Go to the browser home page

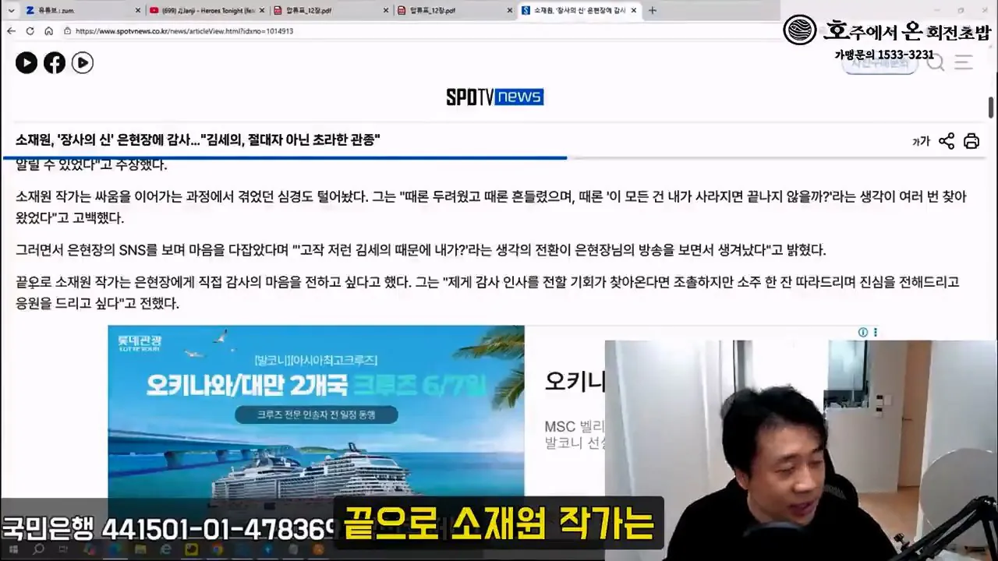[x=48, y=31]
